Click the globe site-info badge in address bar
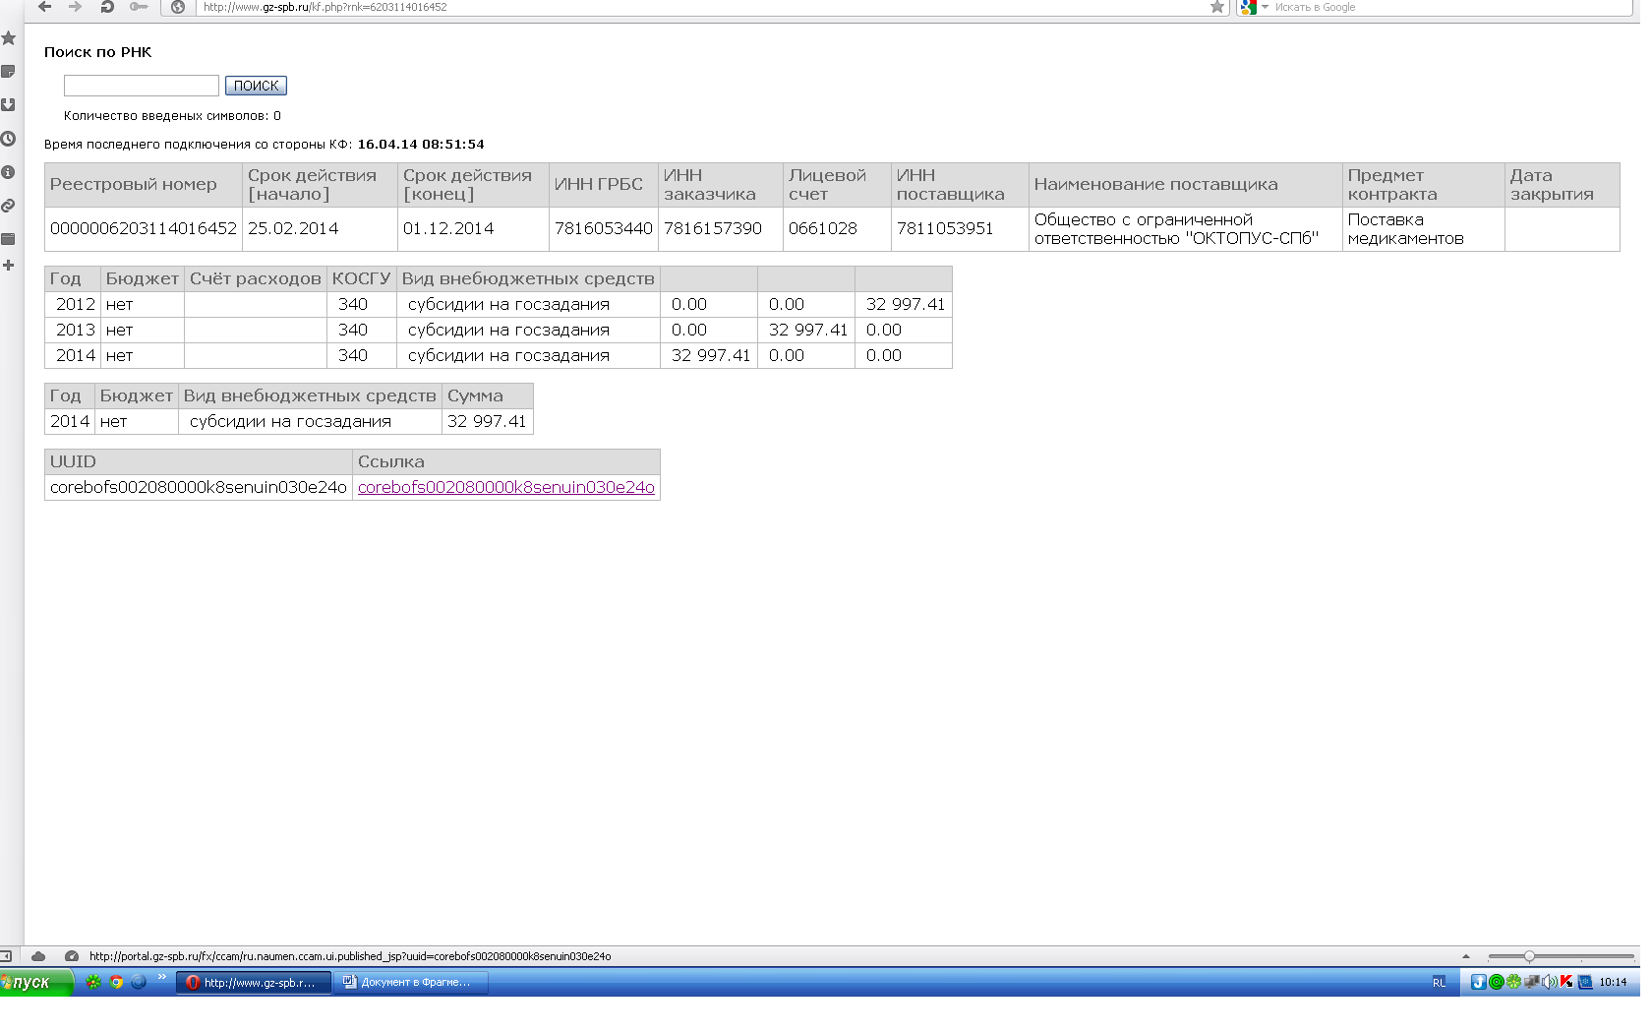Viewport: 1652px width, 1033px height. click(x=178, y=7)
